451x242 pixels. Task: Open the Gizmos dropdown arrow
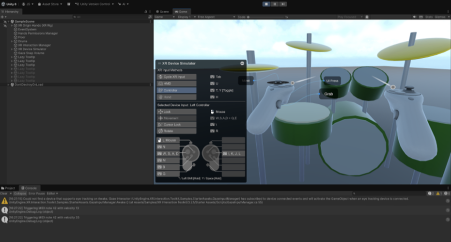tap(448, 17)
